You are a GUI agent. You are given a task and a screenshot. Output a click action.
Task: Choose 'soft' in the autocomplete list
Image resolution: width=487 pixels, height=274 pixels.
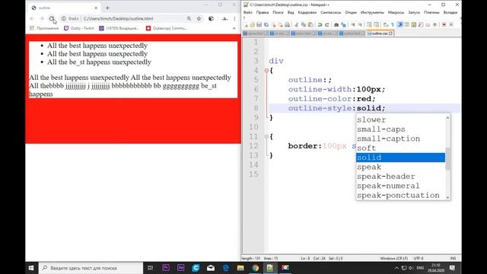click(400, 148)
